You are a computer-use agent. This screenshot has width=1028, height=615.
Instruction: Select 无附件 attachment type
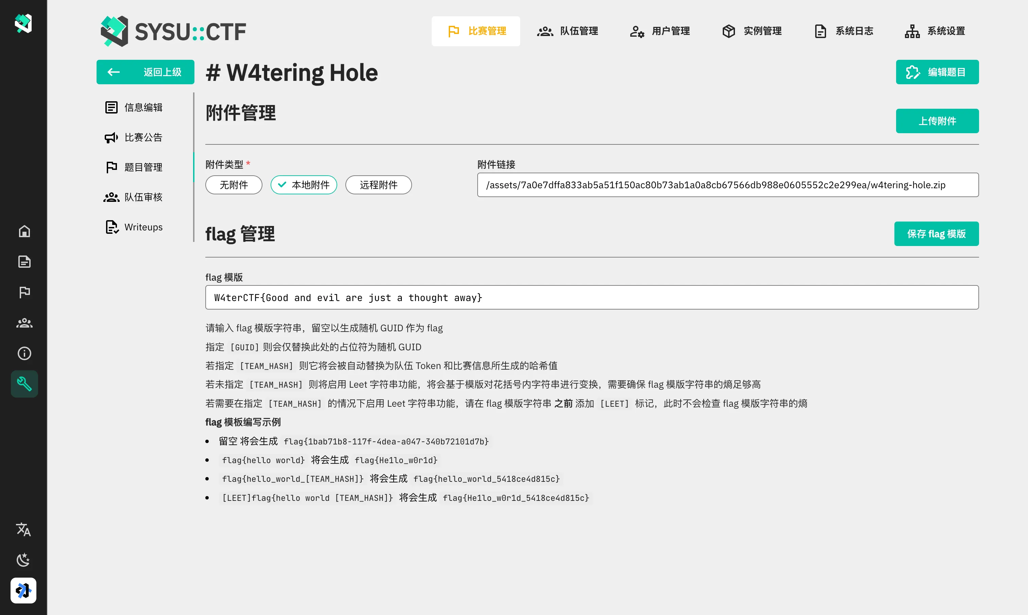pos(233,185)
